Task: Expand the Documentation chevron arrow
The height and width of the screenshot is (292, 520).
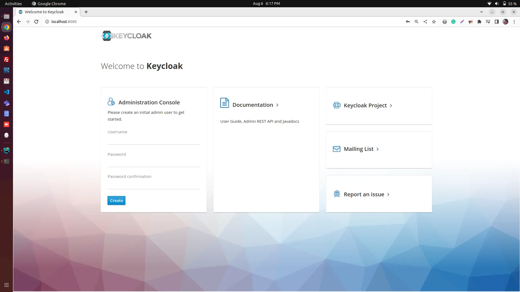Action: pyautogui.click(x=277, y=105)
